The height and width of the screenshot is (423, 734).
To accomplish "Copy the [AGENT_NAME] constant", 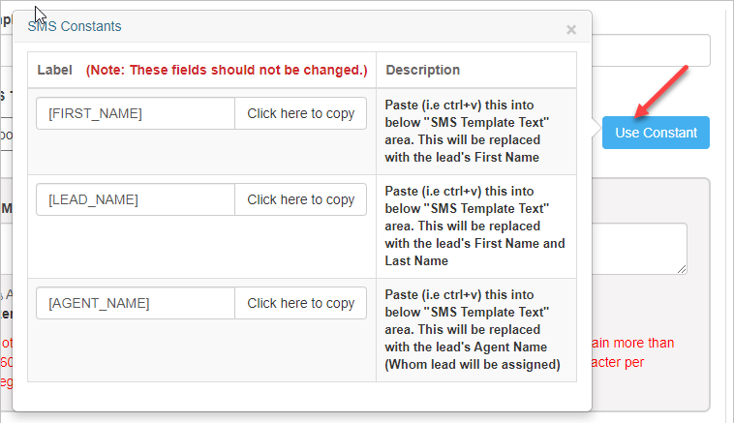I will [300, 303].
